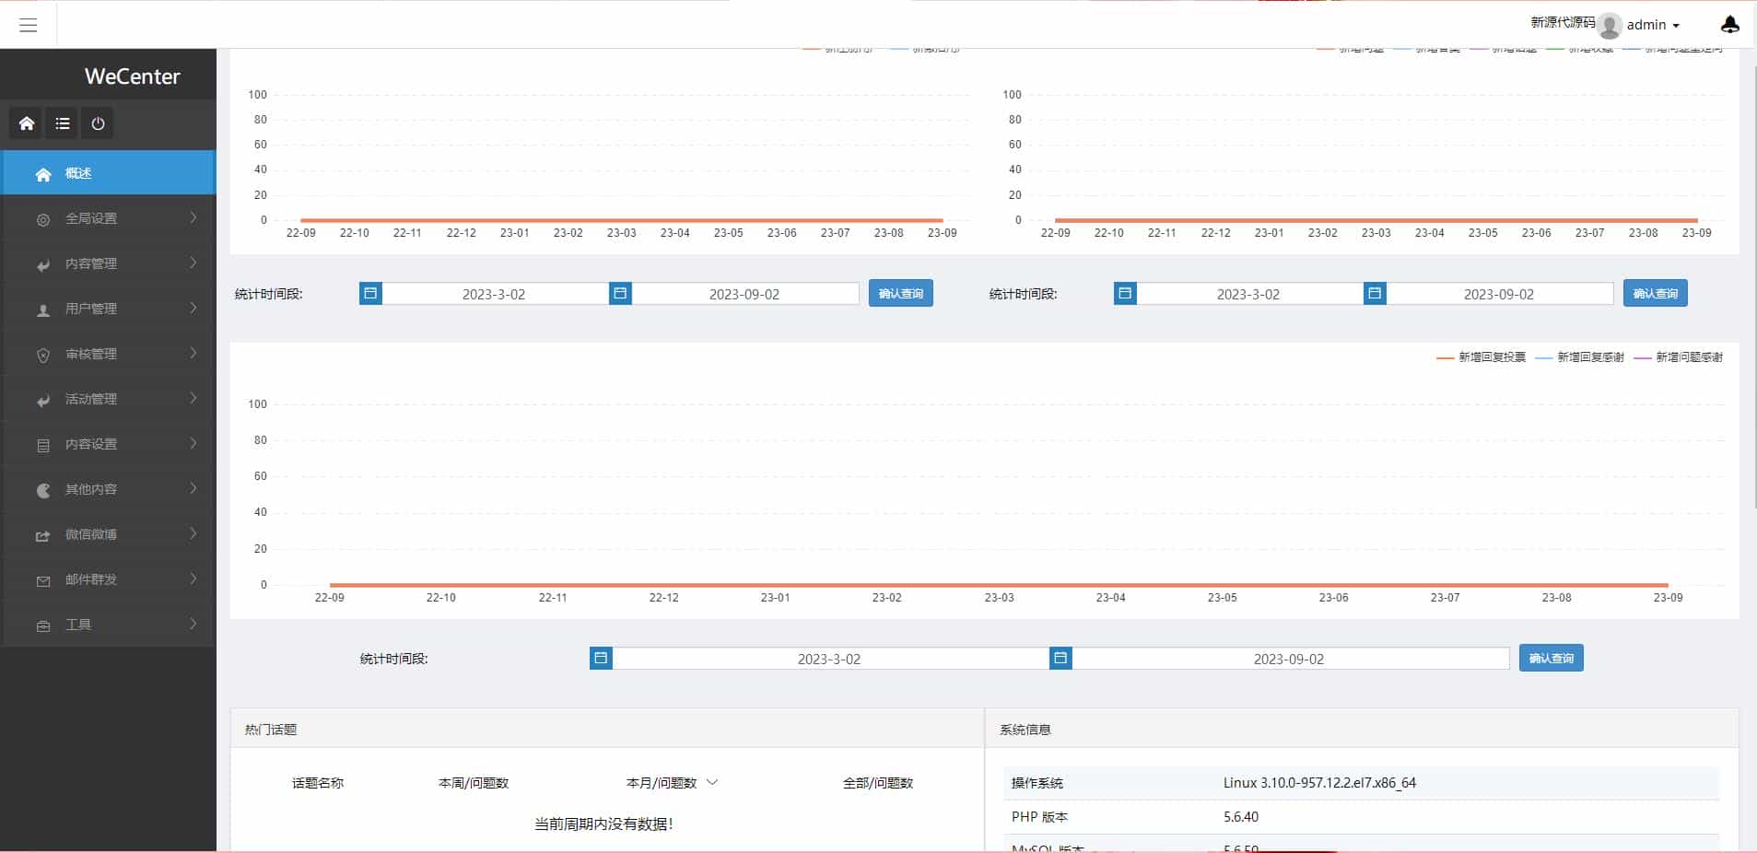This screenshot has width=1757, height=853.
Task: Click the power logout icon in sidebar
Action: pos(98,123)
